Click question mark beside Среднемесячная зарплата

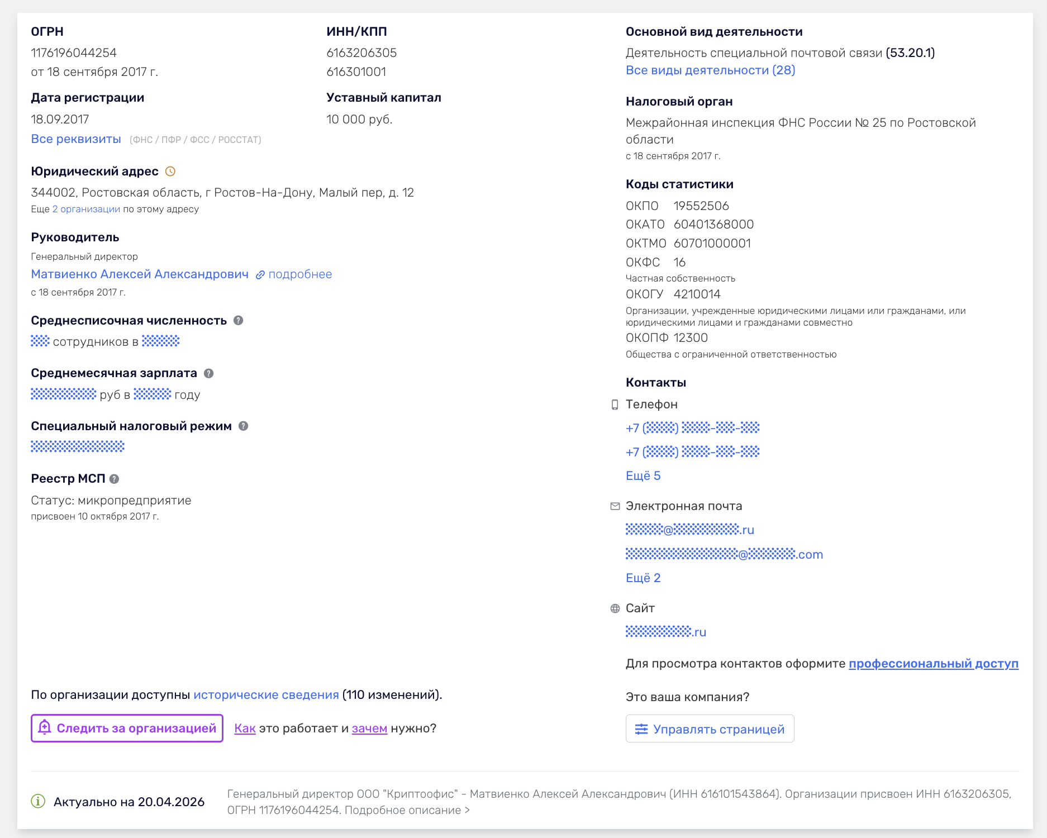pos(208,373)
